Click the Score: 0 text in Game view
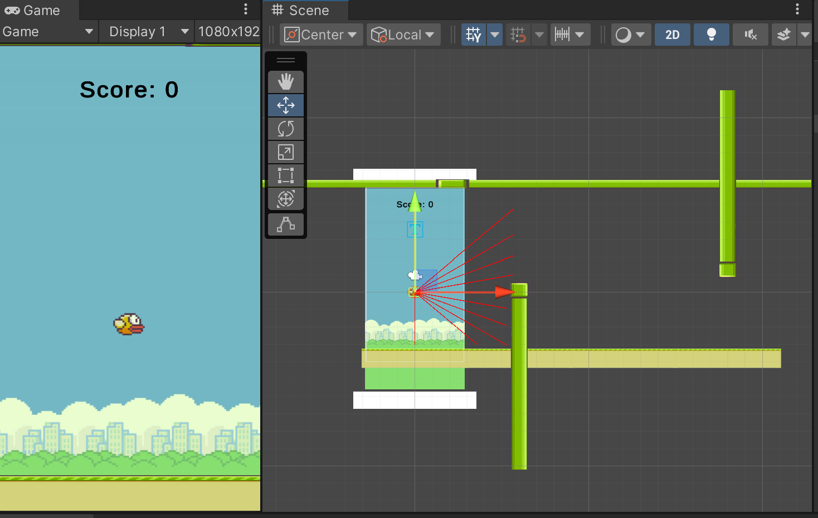 [129, 90]
